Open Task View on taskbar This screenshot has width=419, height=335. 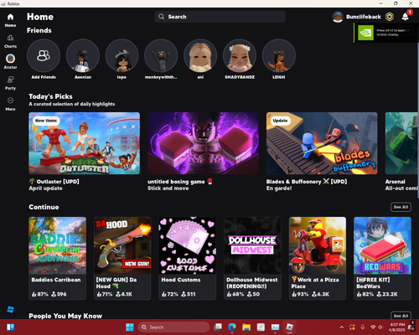point(218,327)
